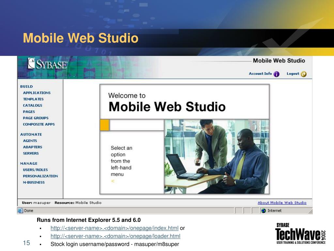Follow the onepage/index.html URL link
The height and width of the screenshot is (251, 334).
114,228
